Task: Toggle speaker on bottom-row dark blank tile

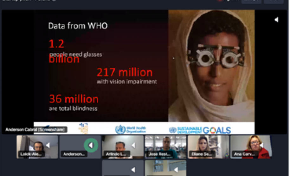Action: [133, 170]
